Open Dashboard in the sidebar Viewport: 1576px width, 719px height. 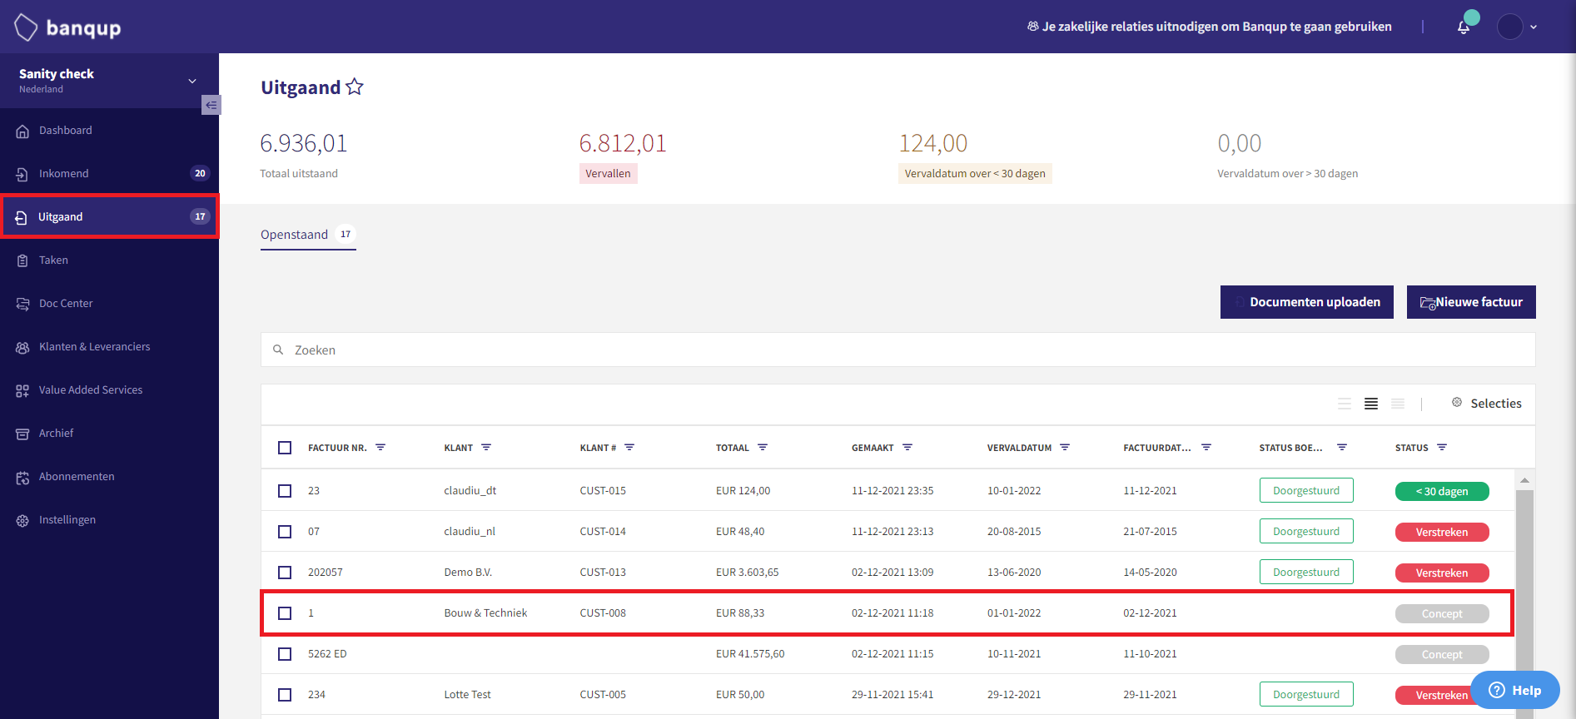[x=109, y=131]
